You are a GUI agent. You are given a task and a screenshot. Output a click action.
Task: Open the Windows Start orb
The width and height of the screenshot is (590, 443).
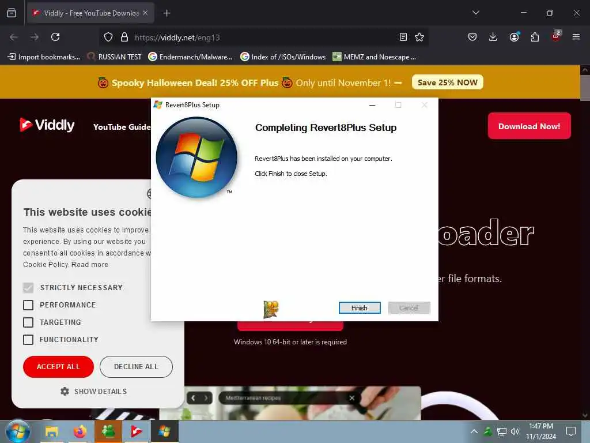point(18,431)
